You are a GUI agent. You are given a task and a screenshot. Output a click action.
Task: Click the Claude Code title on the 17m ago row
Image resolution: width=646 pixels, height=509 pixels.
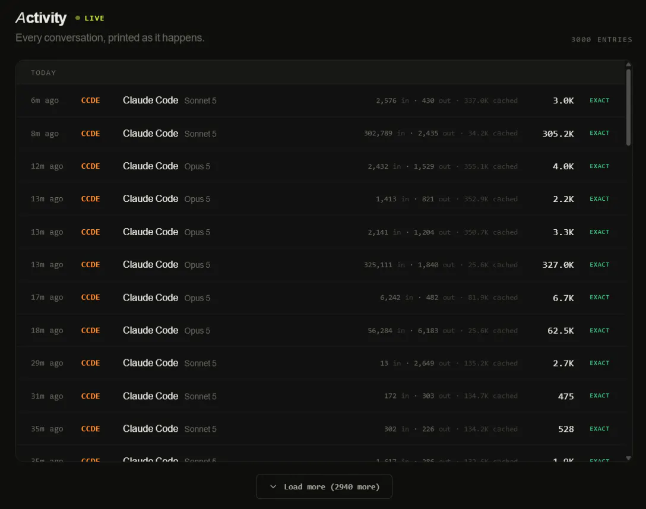150,298
